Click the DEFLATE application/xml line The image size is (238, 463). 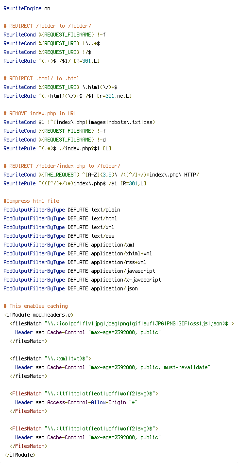point(69,245)
